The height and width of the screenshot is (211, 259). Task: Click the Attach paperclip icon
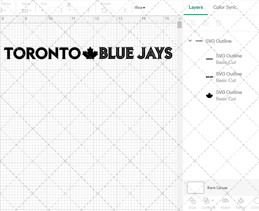click(x=225, y=201)
